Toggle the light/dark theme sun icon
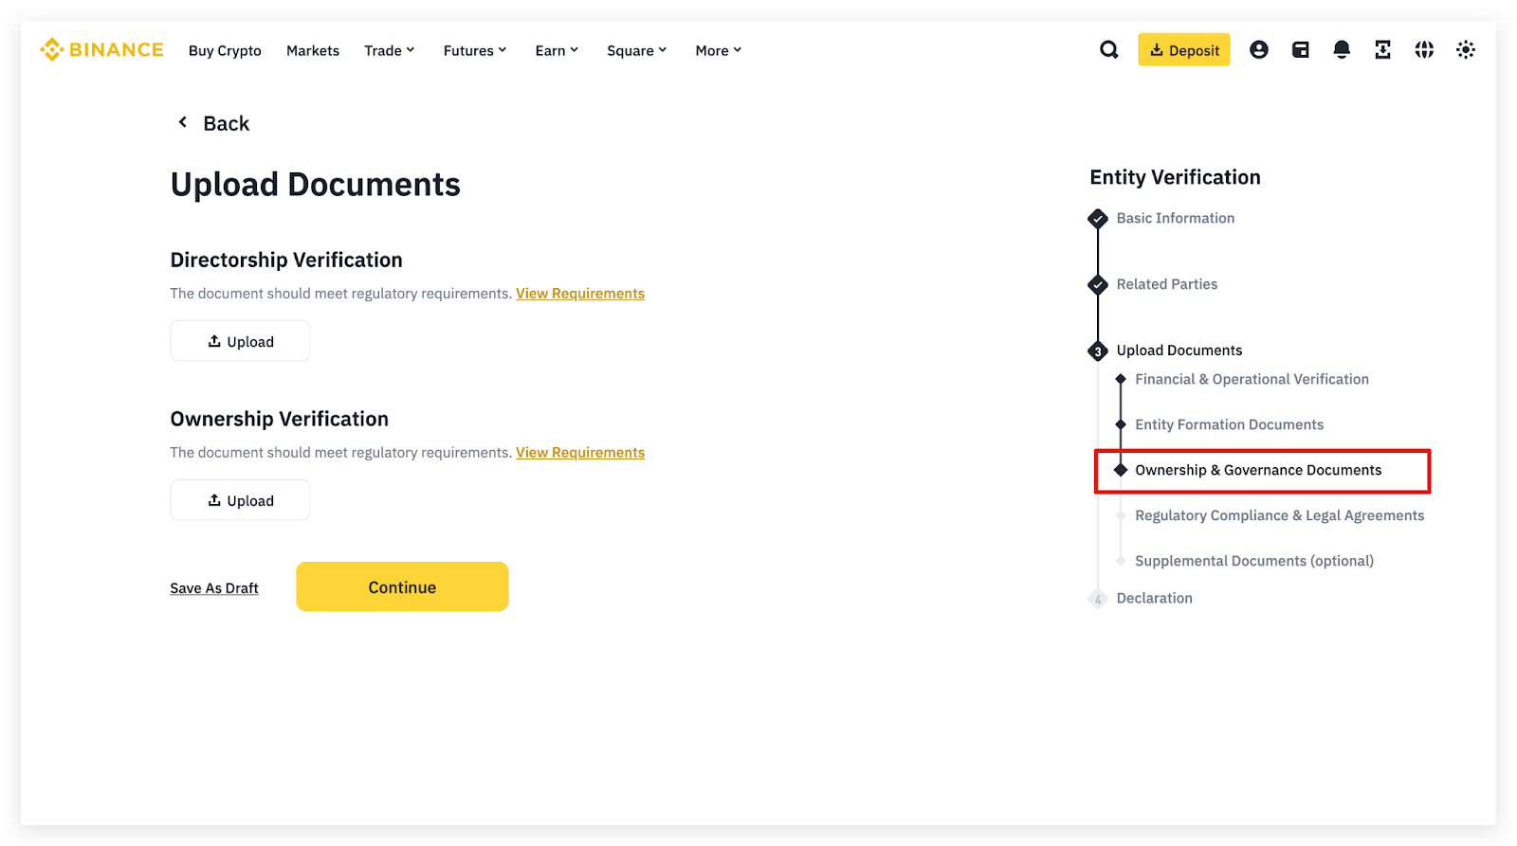The width and height of the screenshot is (1517, 846). [x=1465, y=50]
